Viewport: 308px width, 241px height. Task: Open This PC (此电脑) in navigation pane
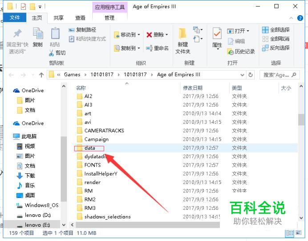point(25,136)
